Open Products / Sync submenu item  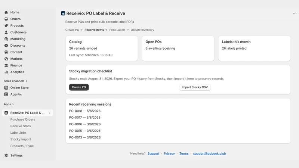pos(22,146)
